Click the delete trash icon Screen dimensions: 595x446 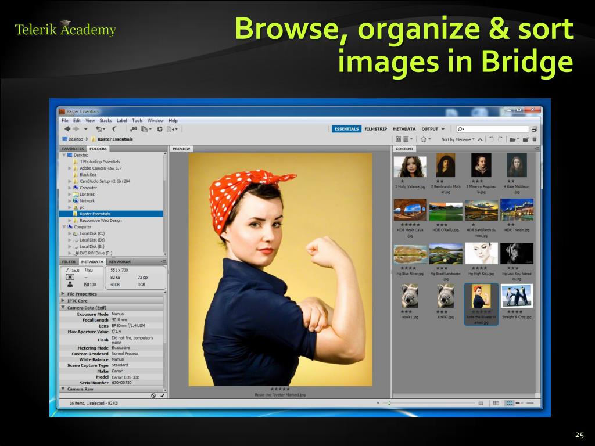click(535, 139)
